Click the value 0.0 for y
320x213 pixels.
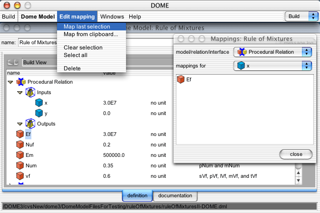(x=107, y=113)
